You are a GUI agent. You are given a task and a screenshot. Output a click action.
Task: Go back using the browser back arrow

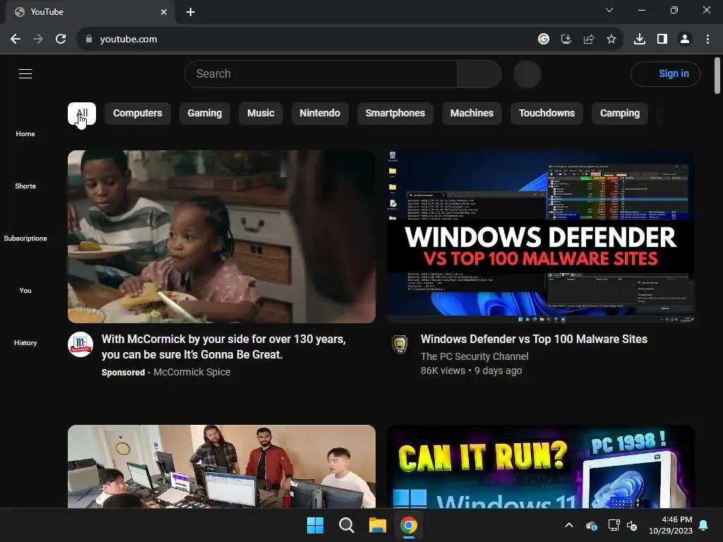coord(16,40)
